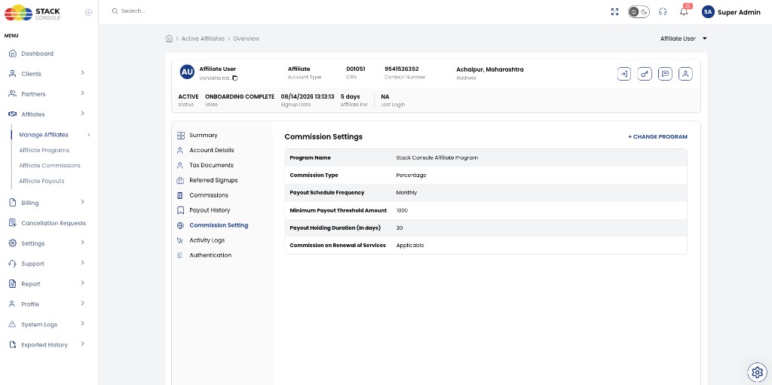772x385 pixels.
Task: Toggle dark/light theme switch
Action: point(639,12)
